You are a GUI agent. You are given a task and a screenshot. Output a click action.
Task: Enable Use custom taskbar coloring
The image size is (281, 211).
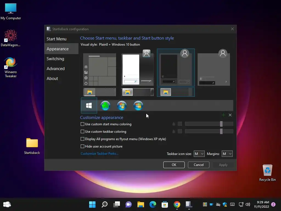pyautogui.click(x=82, y=132)
